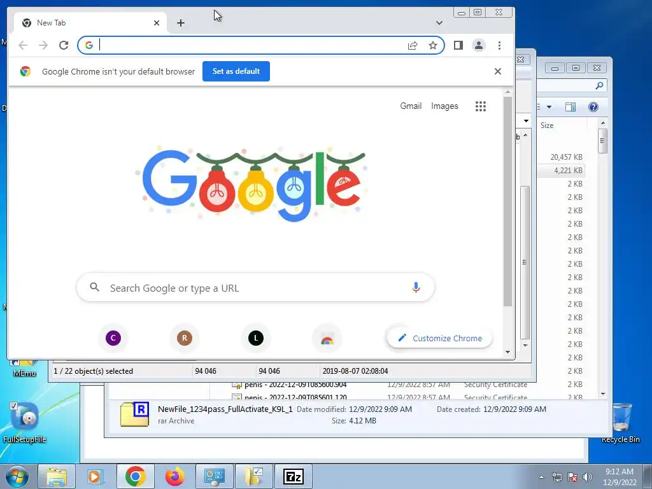Image resolution: width=652 pixels, height=489 pixels.
Task: Bookmark this tab with the star
Action: [433, 45]
